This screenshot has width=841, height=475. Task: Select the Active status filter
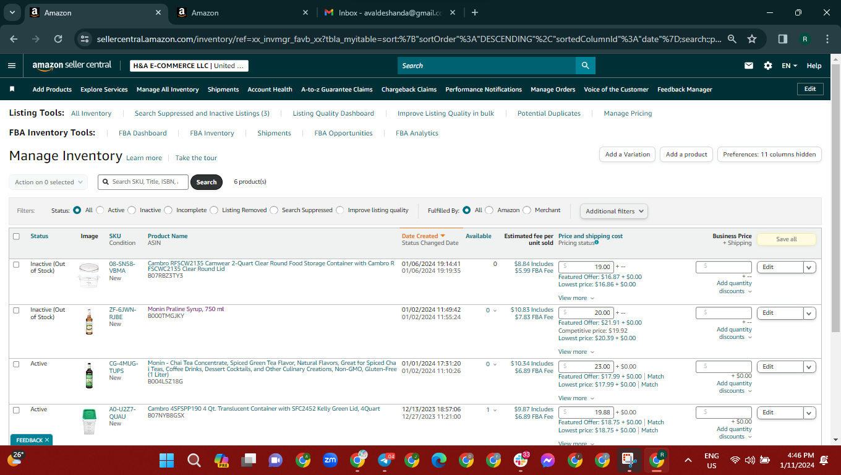[100, 210]
